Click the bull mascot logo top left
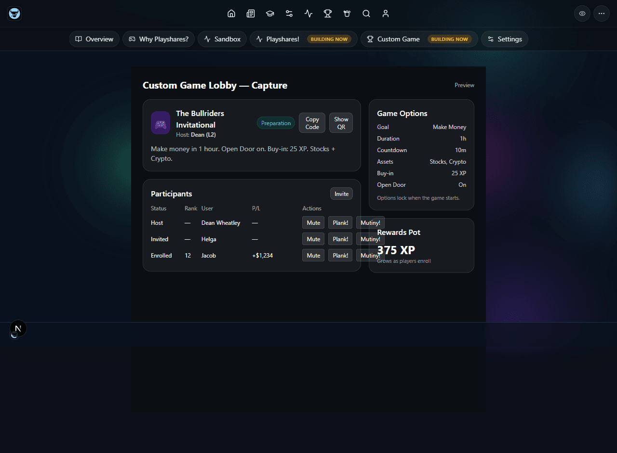Screen dimensions: 617x453 click(14, 13)
